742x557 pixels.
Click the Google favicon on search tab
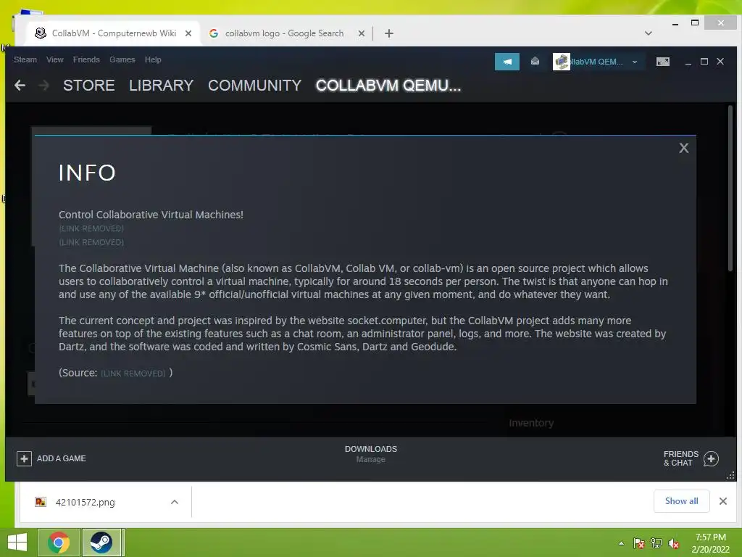[x=214, y=33]
